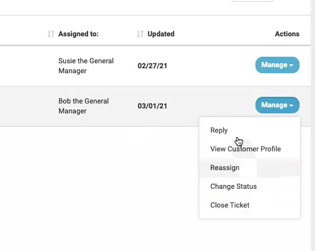Select the Susie the General Manager cell

(86, 66)
